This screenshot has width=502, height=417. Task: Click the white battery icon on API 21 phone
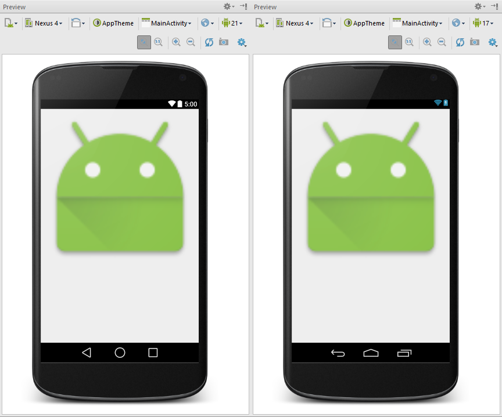(x=180, y=104)
